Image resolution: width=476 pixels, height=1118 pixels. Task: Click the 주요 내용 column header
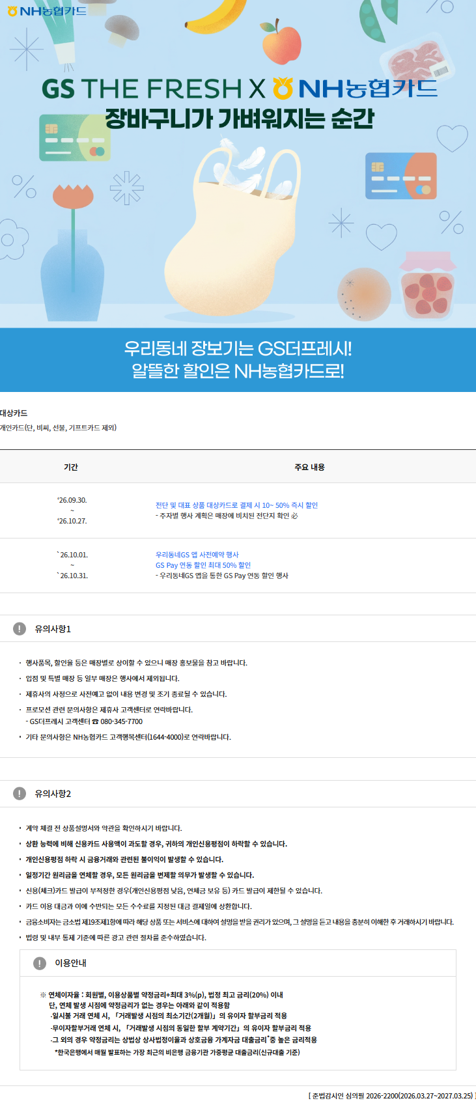(309, 467)
